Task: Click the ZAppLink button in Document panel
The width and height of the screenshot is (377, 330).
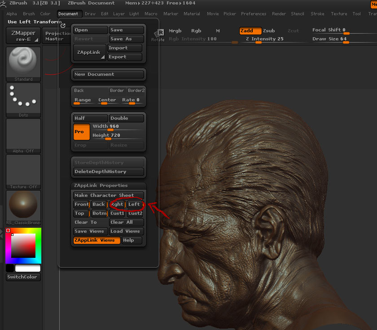Action: (x=89, y=52)
